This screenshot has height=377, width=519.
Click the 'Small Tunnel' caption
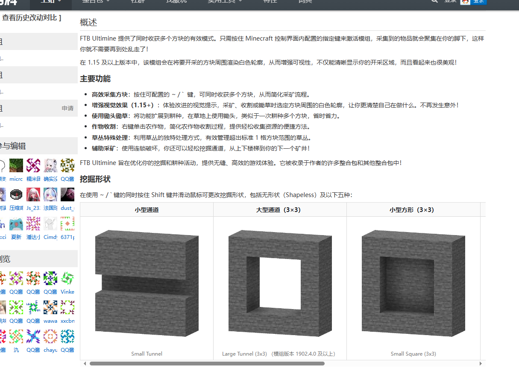pyautogui.click(x=147, y=354)
